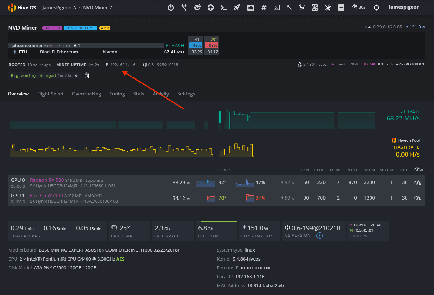434x295 pixels.
Task: Click the power control icon
Action: coord(171,8)
